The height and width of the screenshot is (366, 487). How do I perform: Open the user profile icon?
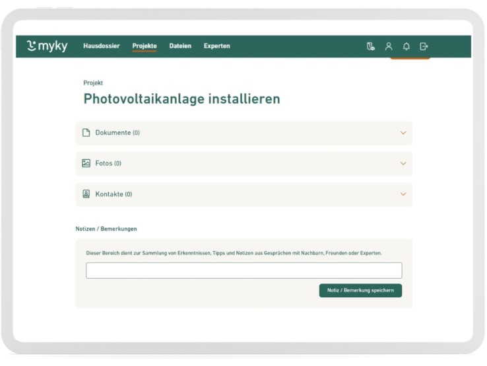click(x=389, y=46)
